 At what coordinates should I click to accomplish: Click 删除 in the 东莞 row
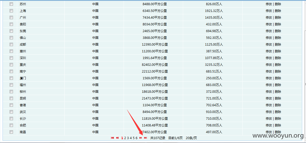pos(278,31)
